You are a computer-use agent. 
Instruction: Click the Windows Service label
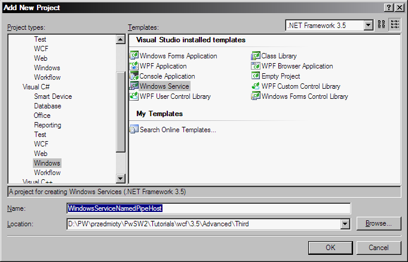click(x=164, y=86)
